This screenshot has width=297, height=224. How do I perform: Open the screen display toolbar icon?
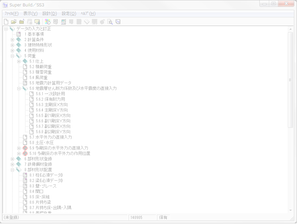click(63, 21)
